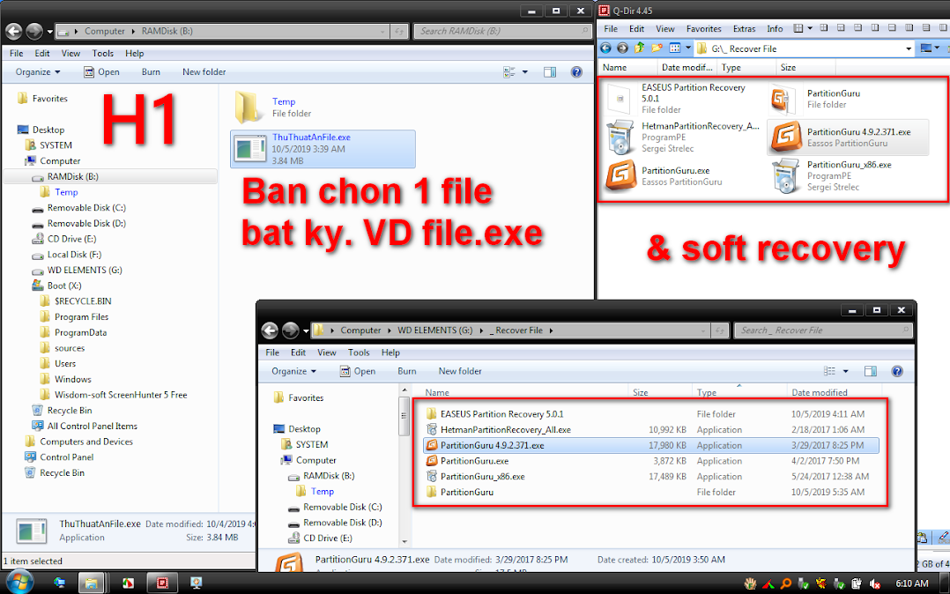Go back in the RAMDisk (B:) window

click(14, 31)
